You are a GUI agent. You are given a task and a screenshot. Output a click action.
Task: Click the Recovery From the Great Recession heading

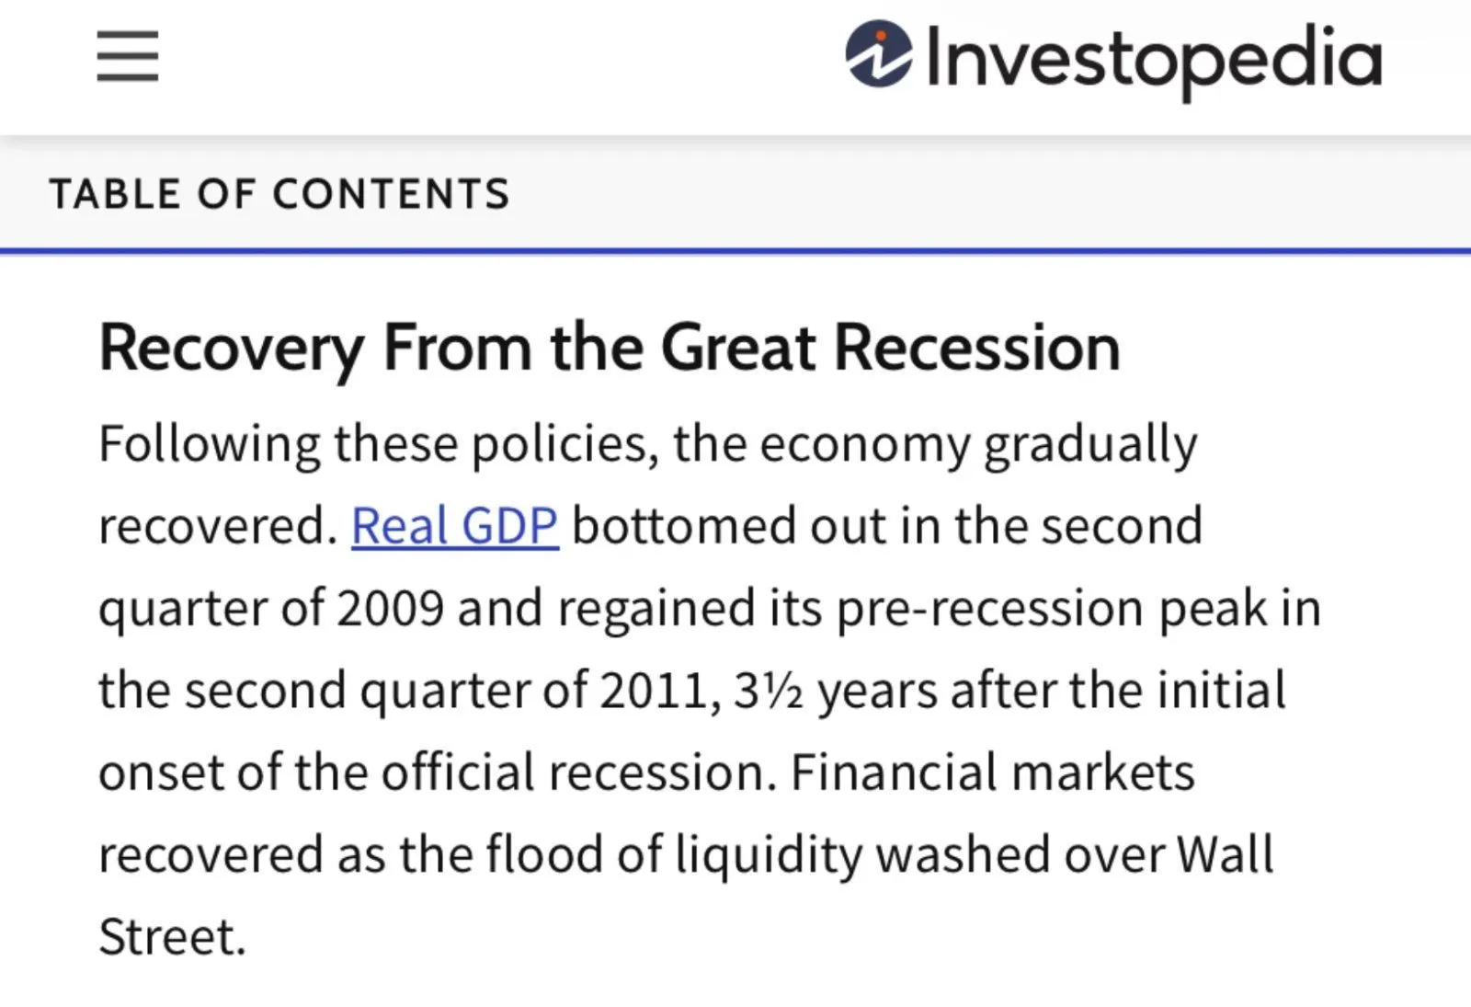609,348
